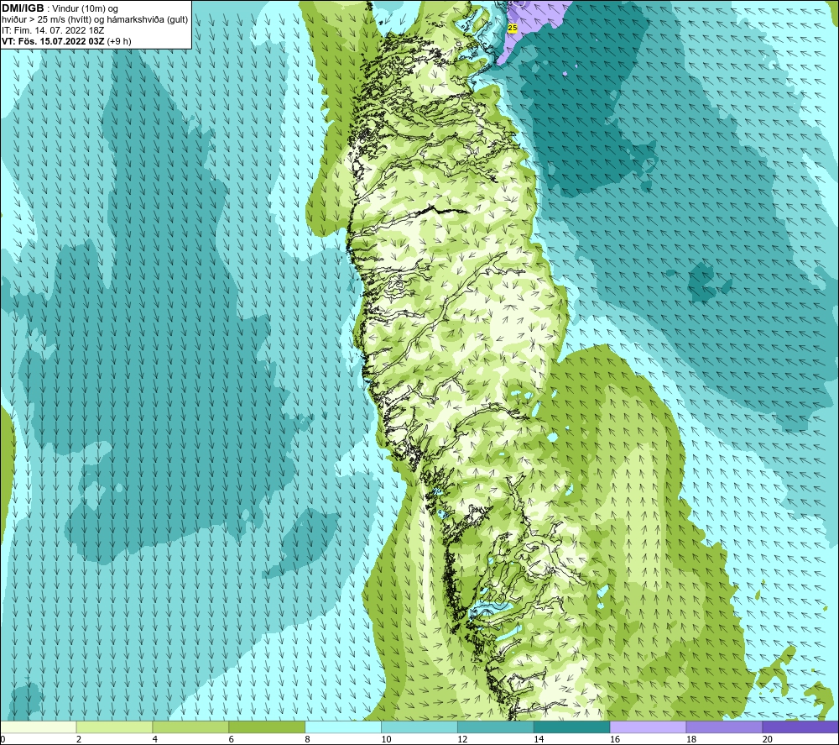Click the legend value 18
This screenshot has height=745, width=839.
(691, 739)
